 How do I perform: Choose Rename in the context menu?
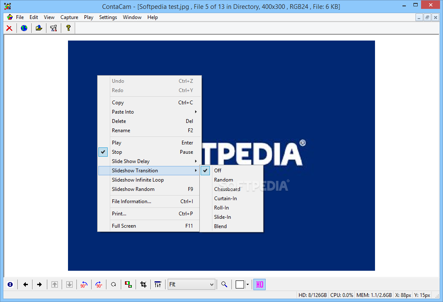(149, 131)
